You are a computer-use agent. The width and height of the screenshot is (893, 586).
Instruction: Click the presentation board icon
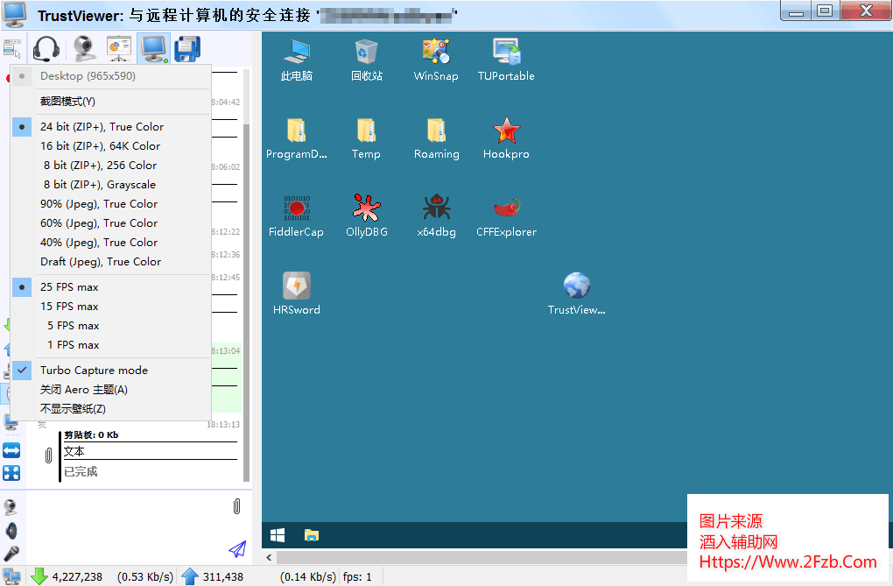[119, 48]
